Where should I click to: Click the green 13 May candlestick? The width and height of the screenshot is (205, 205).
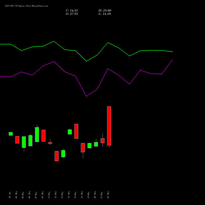click(x=63, y=154)
